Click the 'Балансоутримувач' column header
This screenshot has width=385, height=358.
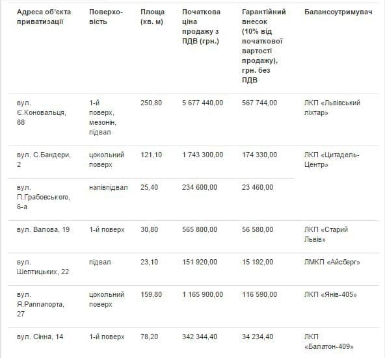tap(338, 12)
